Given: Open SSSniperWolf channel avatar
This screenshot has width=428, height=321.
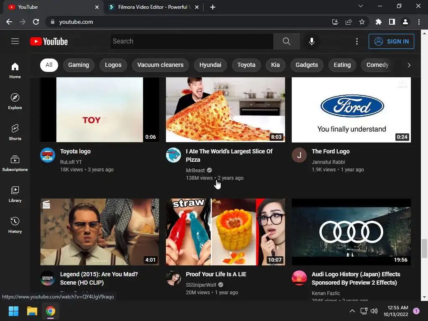Looking at the screenshot, I should (173, 278).
